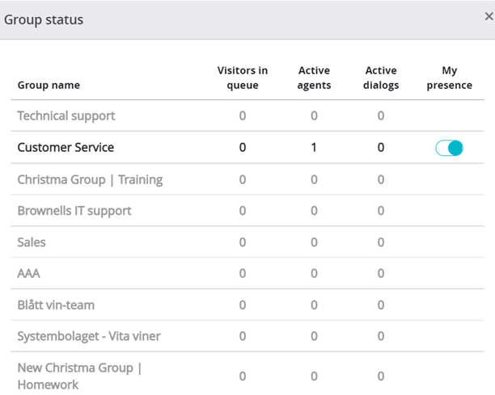495x395 pixels.
Task: Click the Group name column header
Action: tap(49, 86)
